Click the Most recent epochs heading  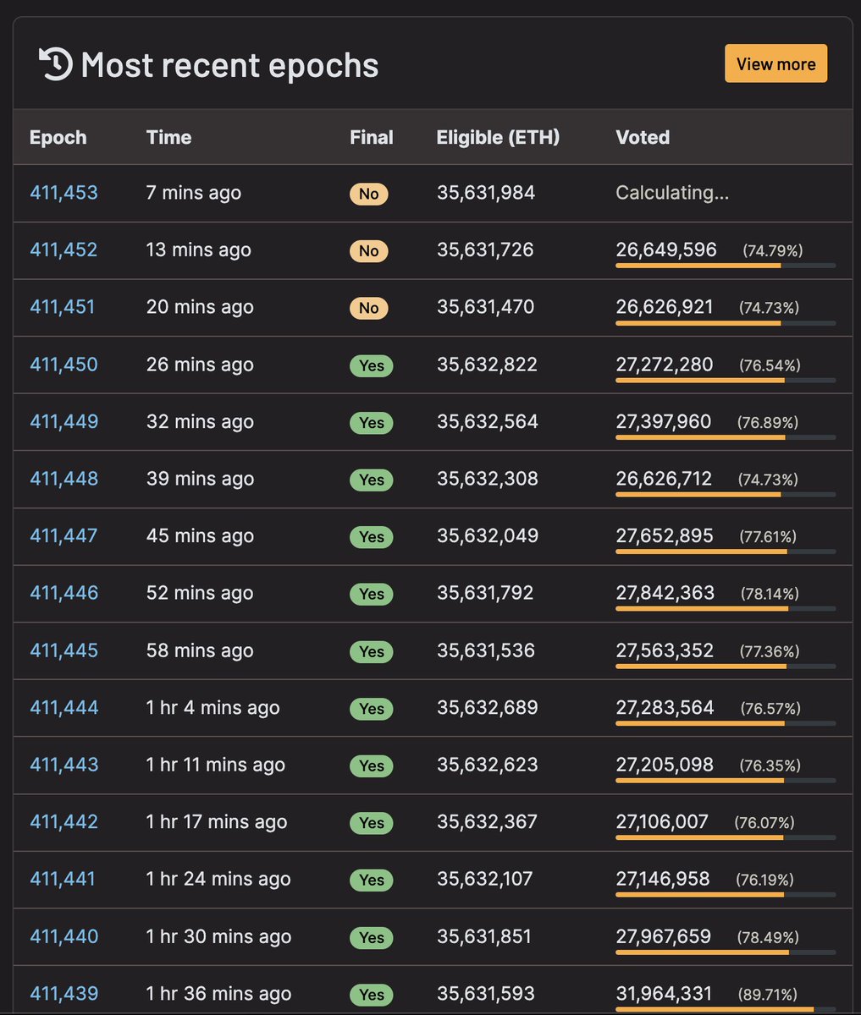pyautogui.click(x=229, y=65)
